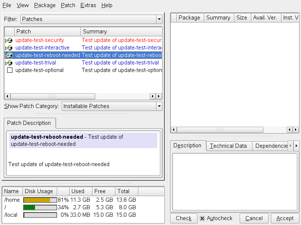
Task: Switch to the Technical Data tab
Action: (228, 146)
